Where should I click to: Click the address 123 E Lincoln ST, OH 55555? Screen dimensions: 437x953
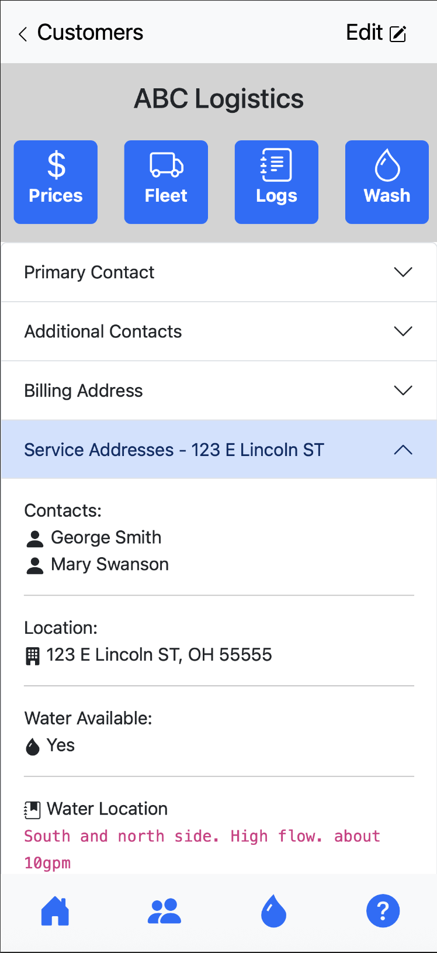pyautogui.click(x=159, y=655)
